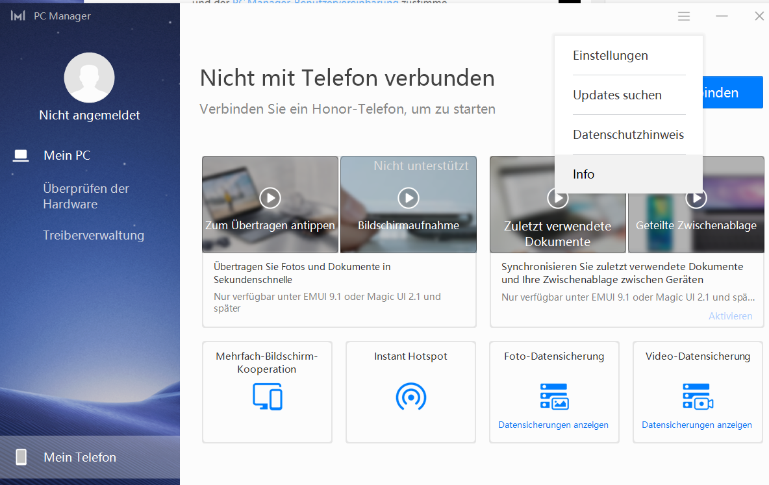Image resolution: width=769 pixels, height=485 pixels.
Task: Play the Bildschirmaufnahme video
Action: [409, 198]
